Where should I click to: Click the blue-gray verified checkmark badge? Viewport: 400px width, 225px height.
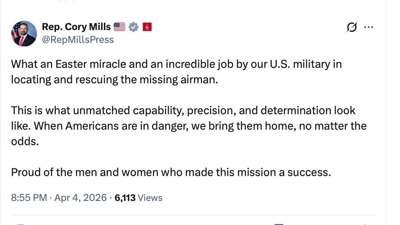(134, 27)
